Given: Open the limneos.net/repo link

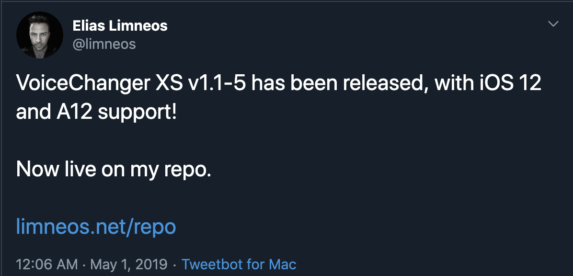Looking at the screenshot, I should tap(96, 227).
